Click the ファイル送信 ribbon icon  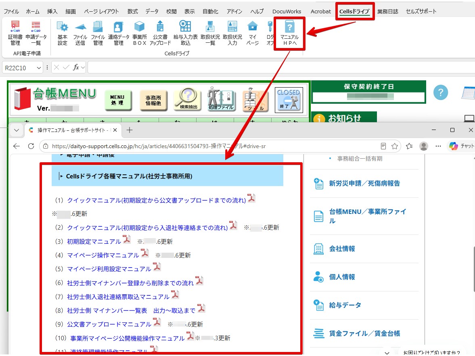[x=80, y=33]
